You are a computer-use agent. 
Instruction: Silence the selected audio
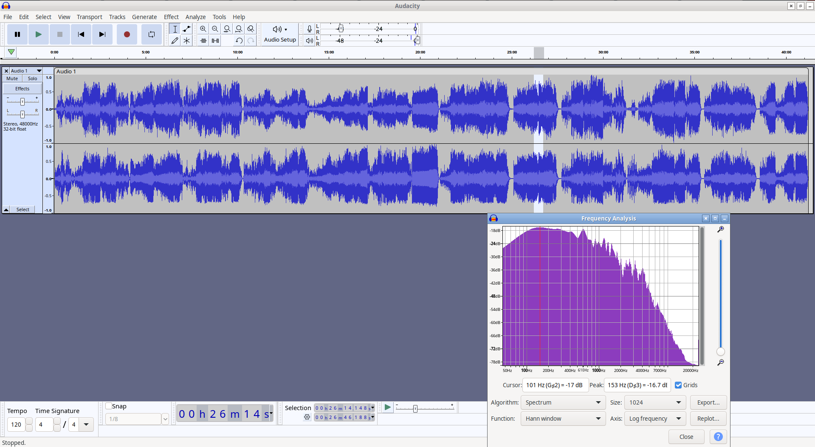click(215, 41)
